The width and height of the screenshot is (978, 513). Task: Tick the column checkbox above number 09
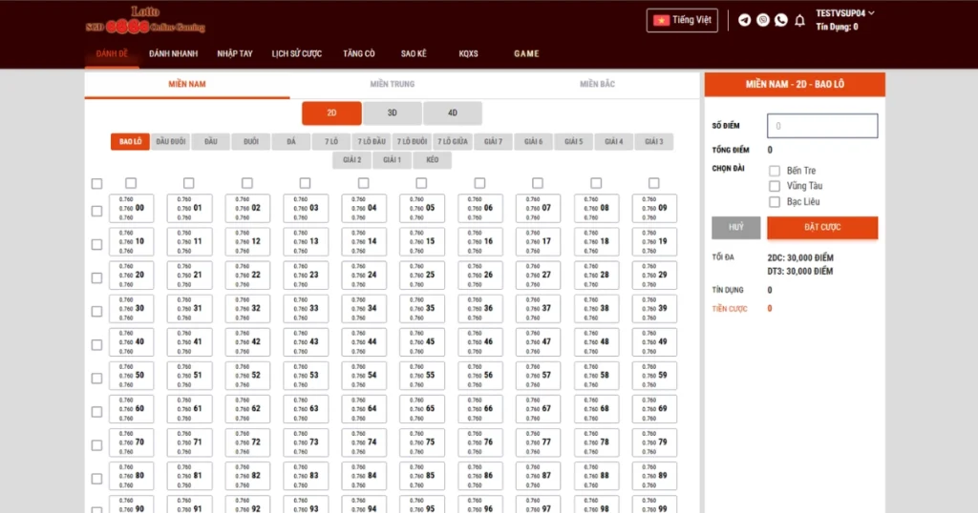(653, 183)
